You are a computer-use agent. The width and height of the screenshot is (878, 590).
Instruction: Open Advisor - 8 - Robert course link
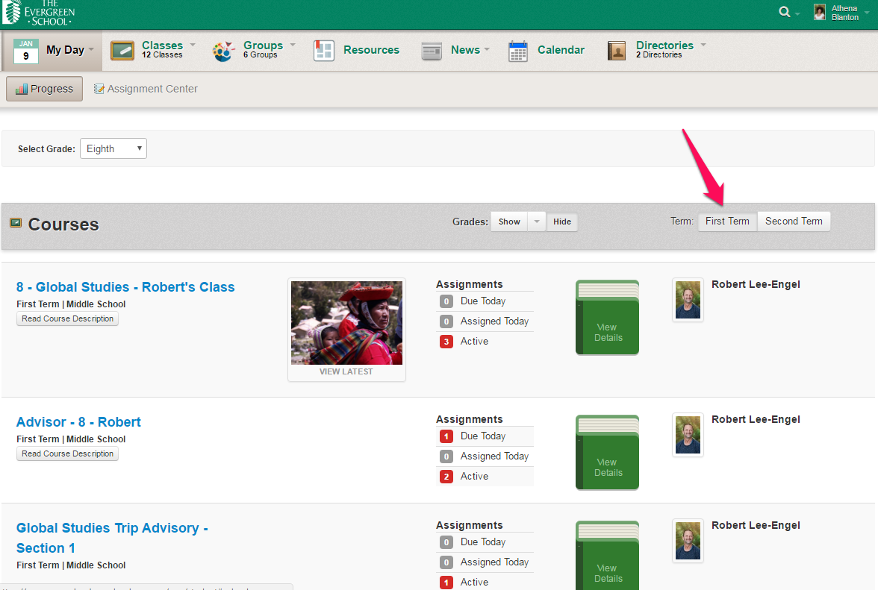(78, 422)
